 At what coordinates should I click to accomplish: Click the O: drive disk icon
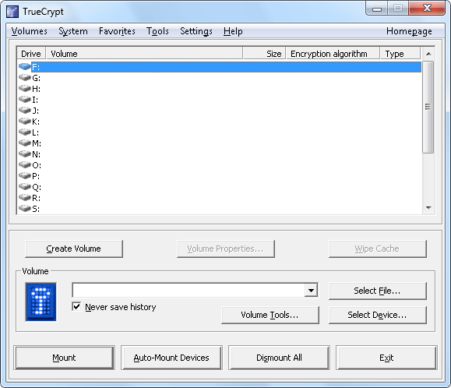(25, 165)
